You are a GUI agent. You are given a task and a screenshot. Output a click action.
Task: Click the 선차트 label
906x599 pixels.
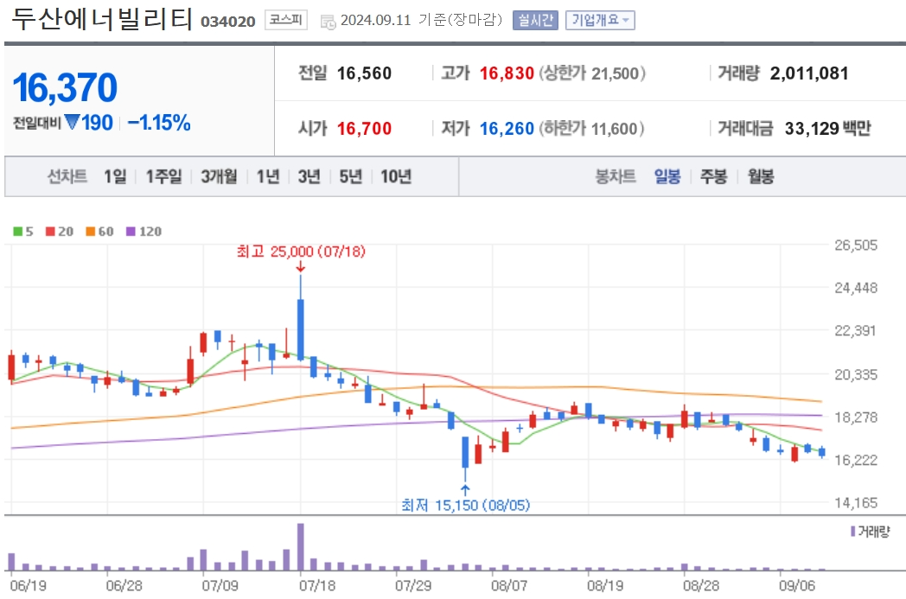pyautogui.click(x=67, y=176)
